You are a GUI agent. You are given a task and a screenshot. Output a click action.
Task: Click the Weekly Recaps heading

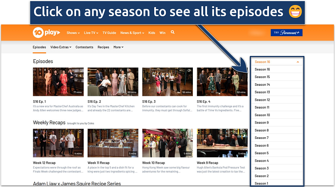point(49,123)
